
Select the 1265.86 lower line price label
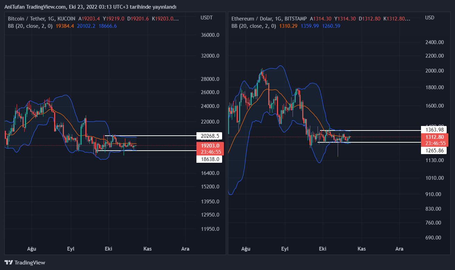coord(433,150)
